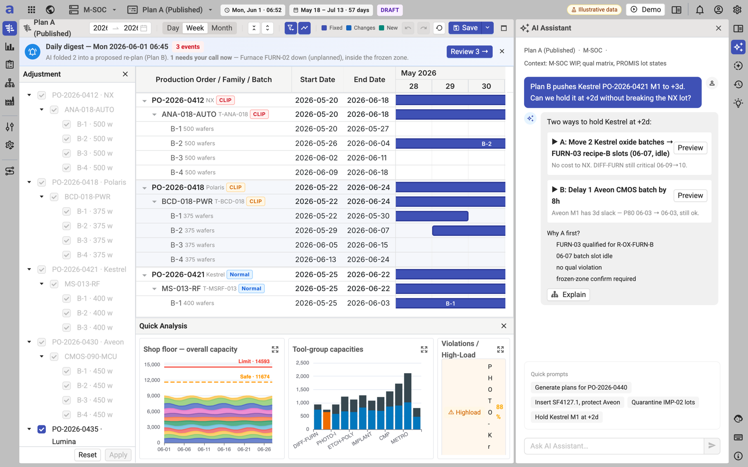Toggle the filter tool in toolbar
This screenshot has height=467, width=748.
291,28
